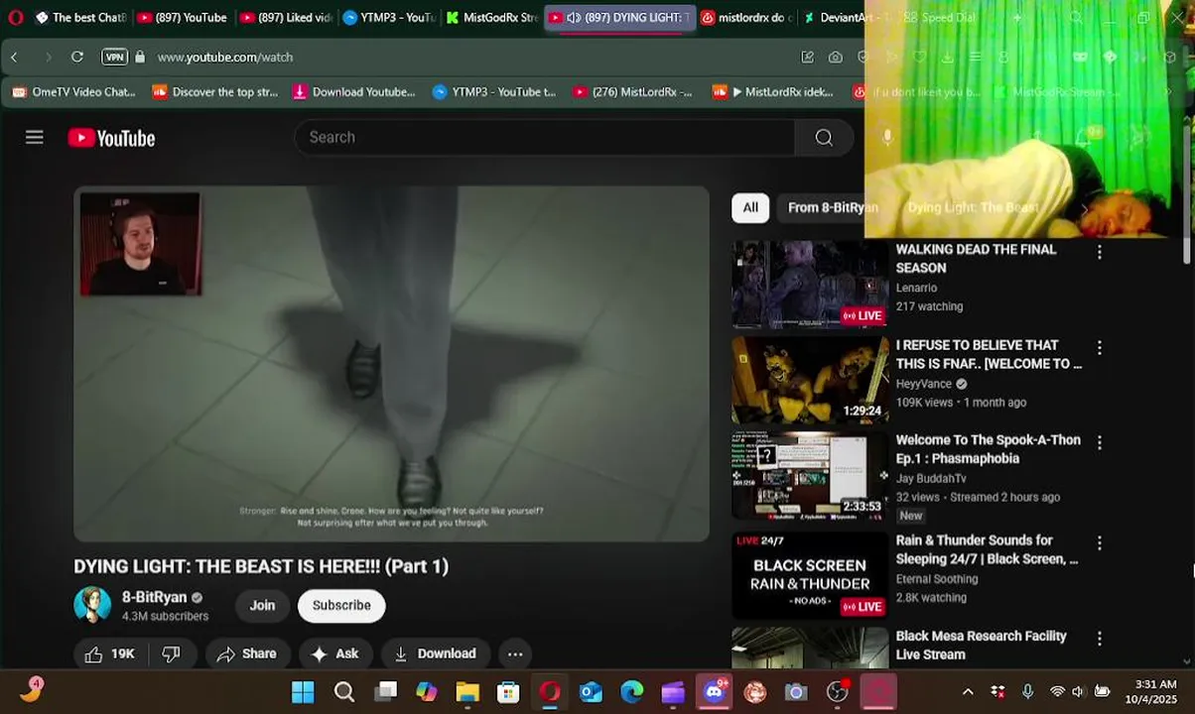Show hidden system tray icons
The width and height of the screenshot is (1195, 714).
(968, 692)
